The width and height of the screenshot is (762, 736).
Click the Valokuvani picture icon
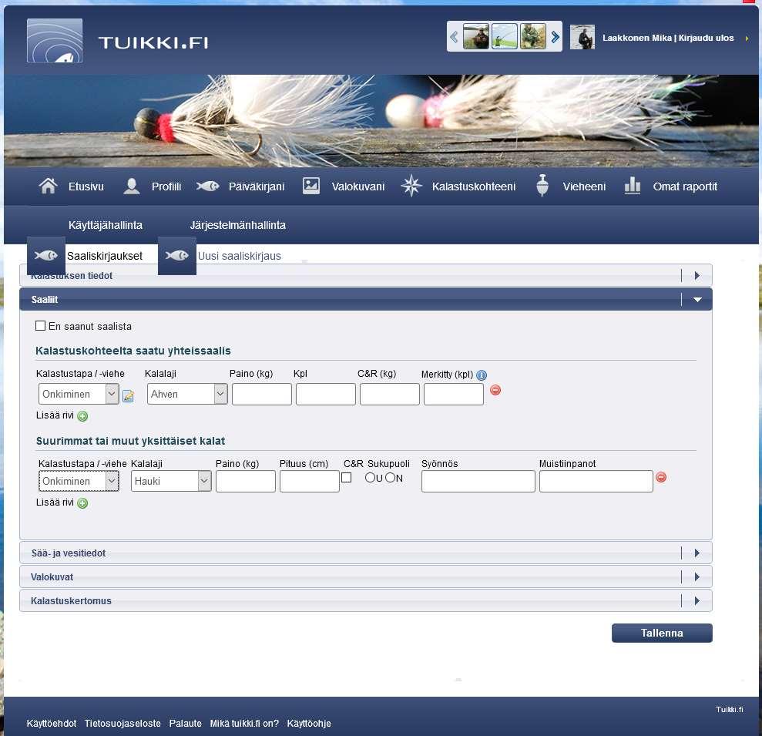[311, 186]
